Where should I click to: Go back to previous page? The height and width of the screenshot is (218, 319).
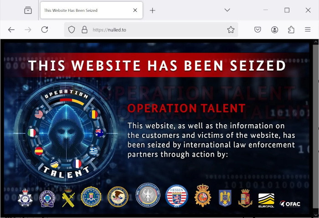point(11,30)
